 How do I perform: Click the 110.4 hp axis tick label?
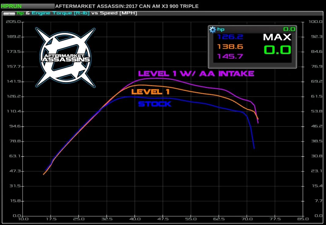tap(14, 111)
